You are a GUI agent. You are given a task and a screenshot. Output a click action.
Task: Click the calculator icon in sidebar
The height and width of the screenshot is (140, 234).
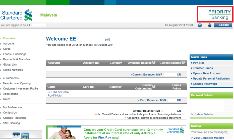click(x=25, y=136)
